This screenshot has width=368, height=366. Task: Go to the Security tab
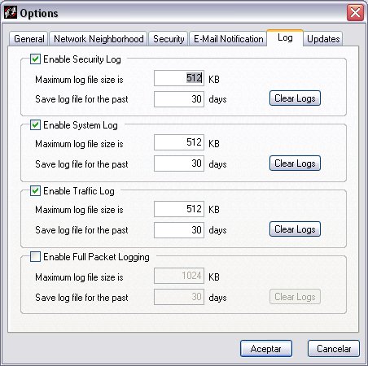pos(169,39)
